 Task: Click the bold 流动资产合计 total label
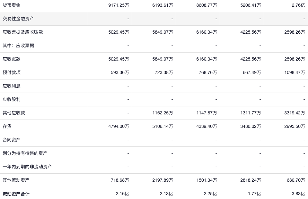click(x=16, y=194)
